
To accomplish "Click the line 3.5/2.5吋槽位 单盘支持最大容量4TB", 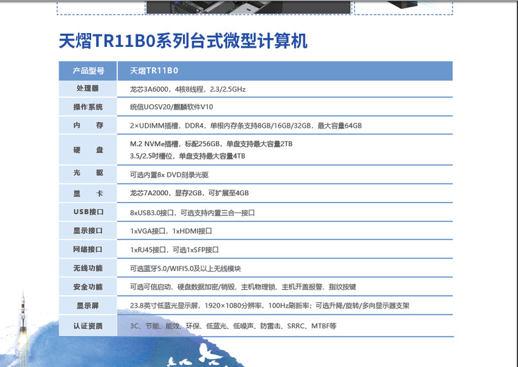I will (x=188, y=156).
